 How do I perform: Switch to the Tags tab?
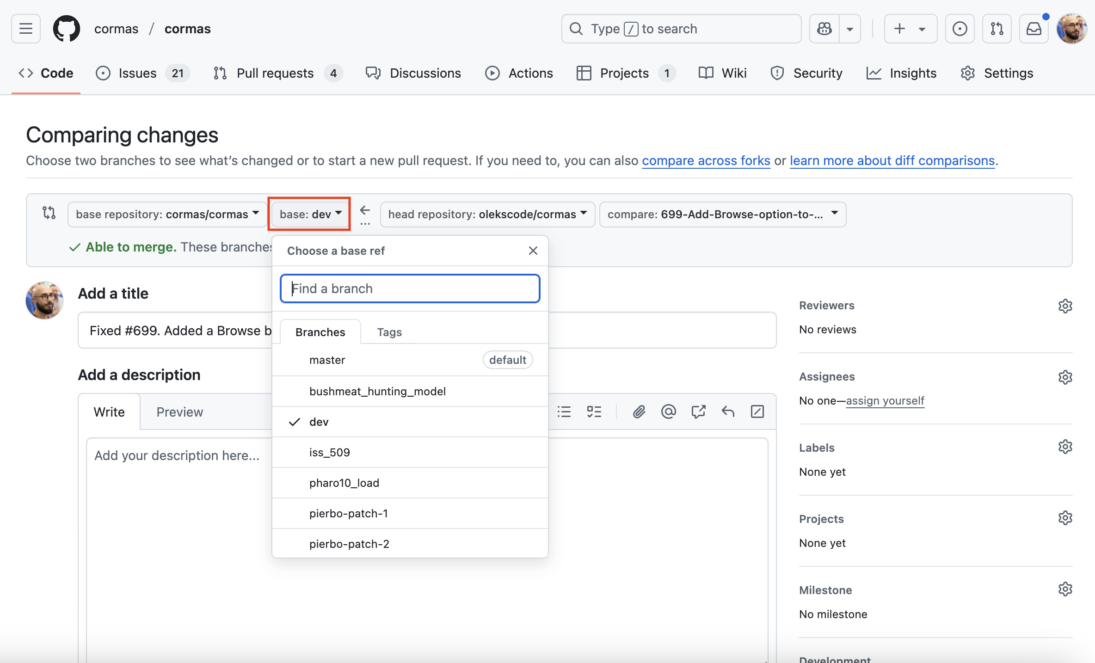389,332
